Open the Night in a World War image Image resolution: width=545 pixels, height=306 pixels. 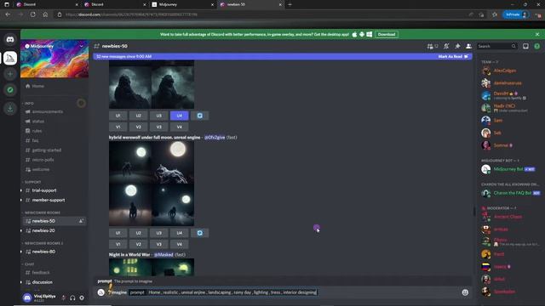click(x=152, y=267)
